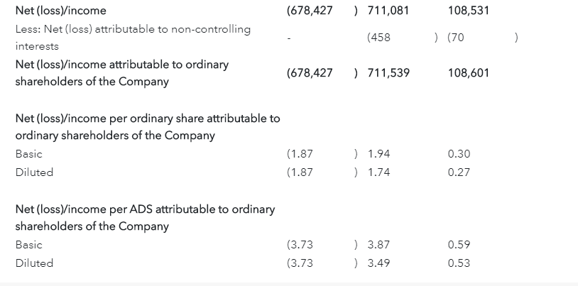Screen dimensions: 578x286
Task: Click the 711,081 net income figure
Action: pyautogui.click(x=388, y=11)
